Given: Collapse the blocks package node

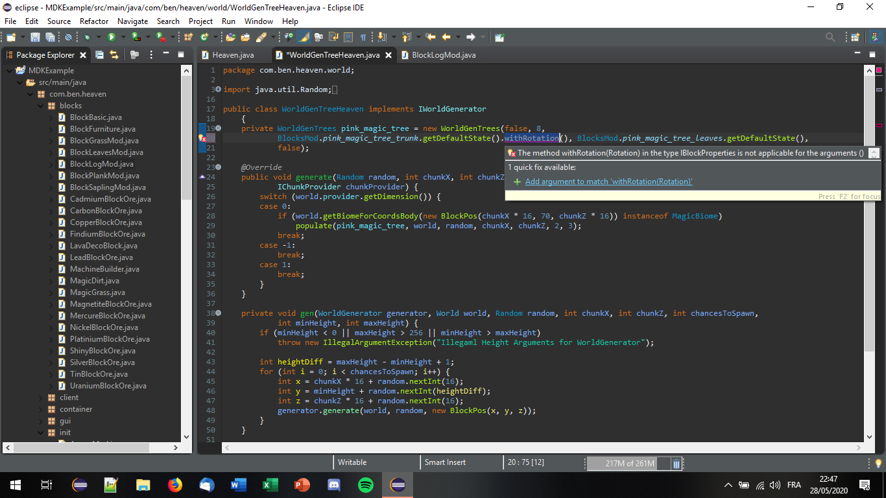Looking at the screenshot, I should [41, 106].
